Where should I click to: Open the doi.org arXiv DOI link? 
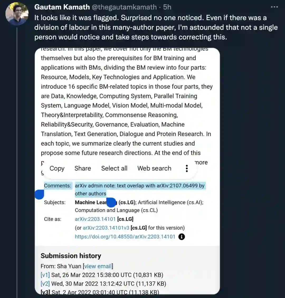125,236
